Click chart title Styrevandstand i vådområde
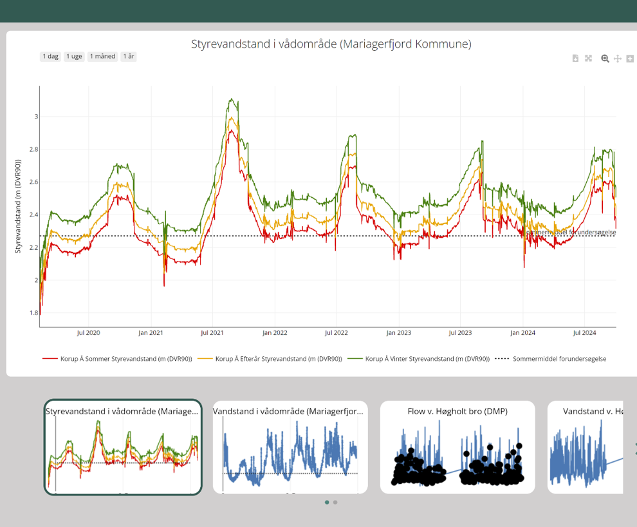 pyautogui.click(x=331, y=44)
